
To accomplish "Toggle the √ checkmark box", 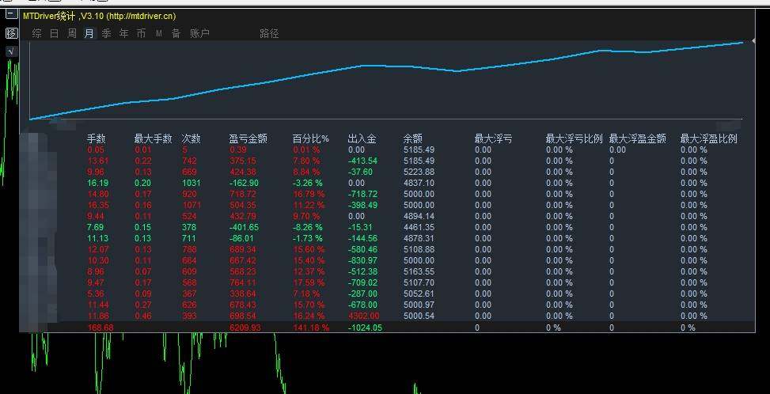I will coord(11,51).
